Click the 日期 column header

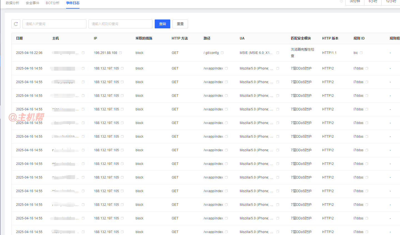(x=19, y=38)
